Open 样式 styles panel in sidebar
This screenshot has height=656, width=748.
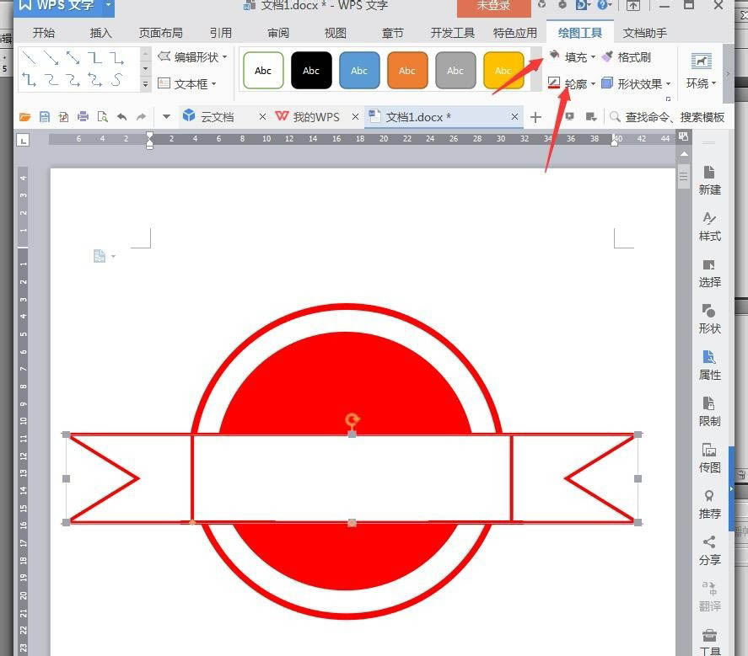pos(709,227)
